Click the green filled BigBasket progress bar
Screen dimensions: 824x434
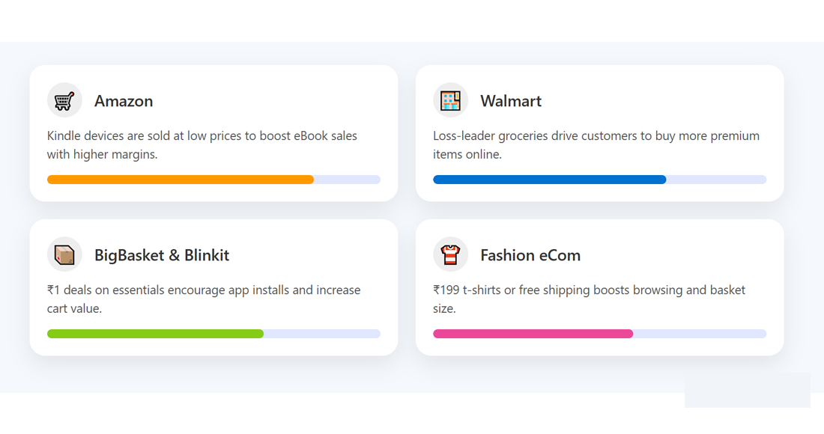pos(155,334)
